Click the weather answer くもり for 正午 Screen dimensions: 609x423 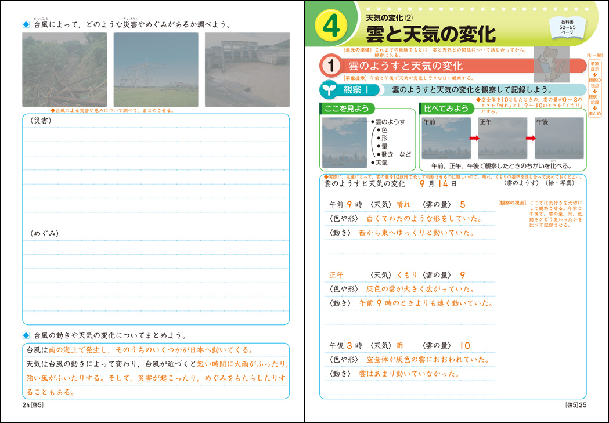click(x=406, y=275)
